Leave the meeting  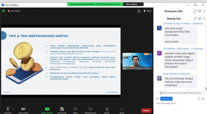tap(146, 111)
